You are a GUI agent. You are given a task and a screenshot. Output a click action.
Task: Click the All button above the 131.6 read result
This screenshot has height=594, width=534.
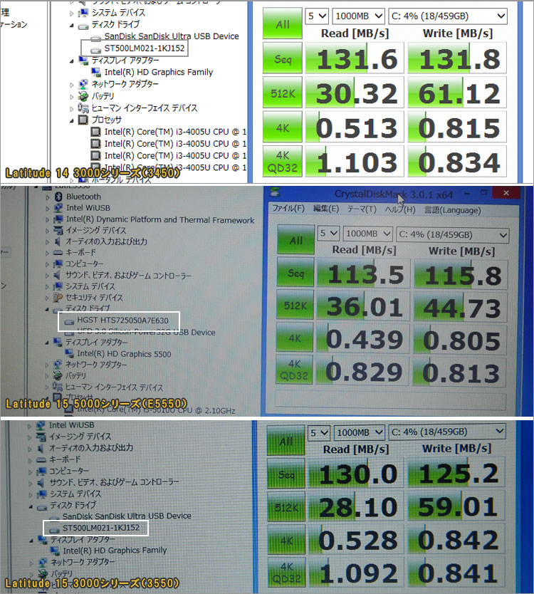[x=283, y=24]
